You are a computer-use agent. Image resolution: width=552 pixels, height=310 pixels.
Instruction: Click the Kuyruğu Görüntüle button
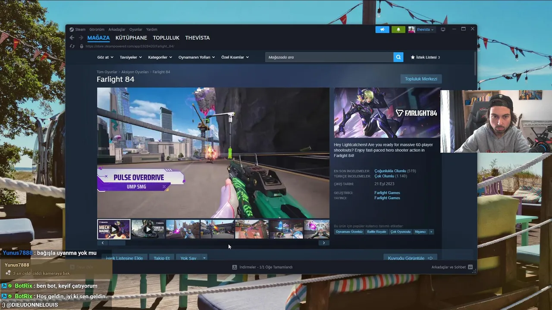point(410,258)
